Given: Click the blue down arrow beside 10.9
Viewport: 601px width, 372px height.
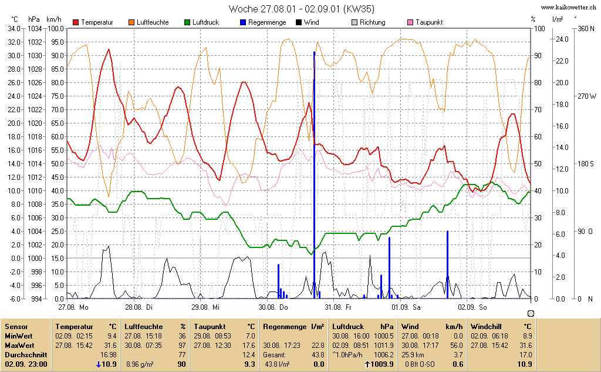Looking at the screenshot, I should [x=99, y=364].
